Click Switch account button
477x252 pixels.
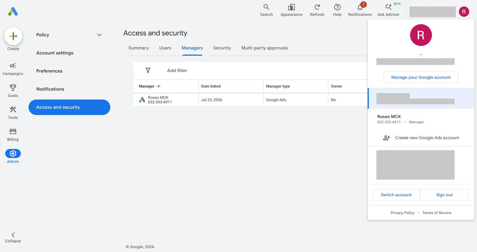(x=396, y=195)
